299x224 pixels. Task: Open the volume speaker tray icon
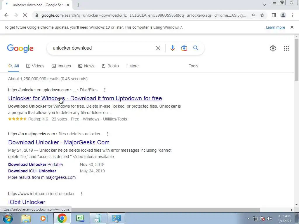(270, 219)
